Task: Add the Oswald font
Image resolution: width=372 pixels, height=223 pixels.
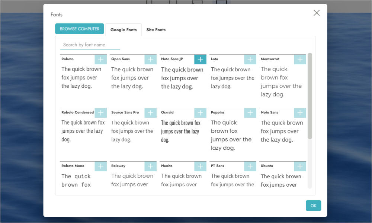Action: (x=200, y=113)
